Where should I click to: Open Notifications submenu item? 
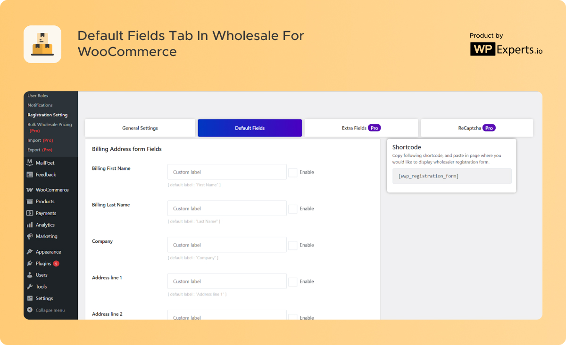point(40,105)
